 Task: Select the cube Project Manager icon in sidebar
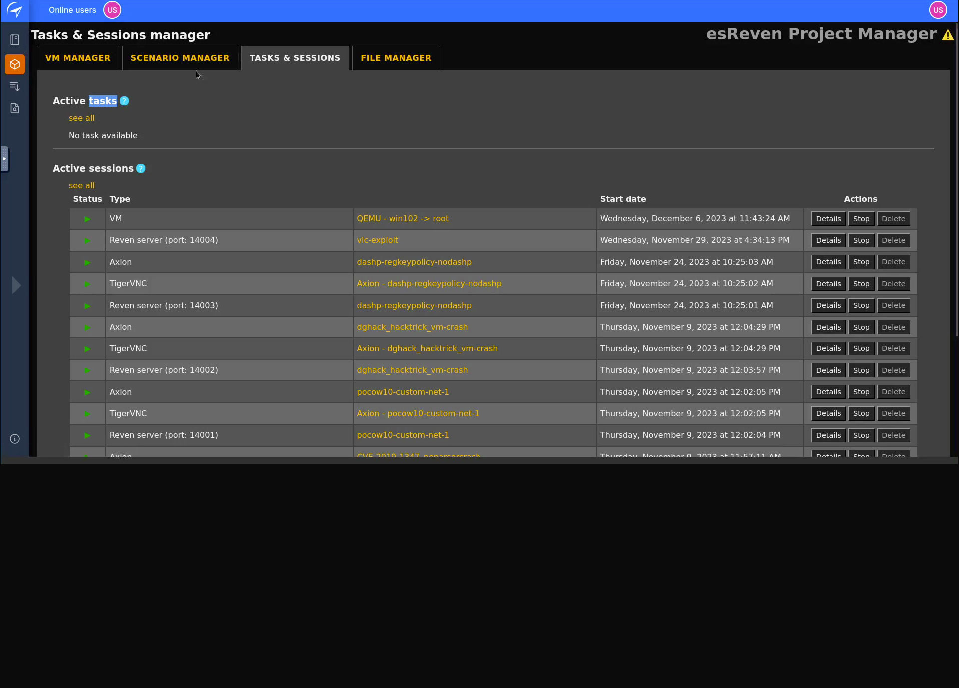click(x=15, y=64)
